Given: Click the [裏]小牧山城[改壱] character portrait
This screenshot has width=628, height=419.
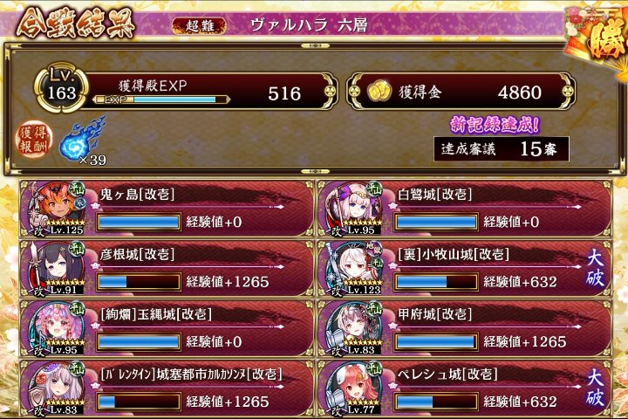Looking at the screenshot, I should (352, 269).
